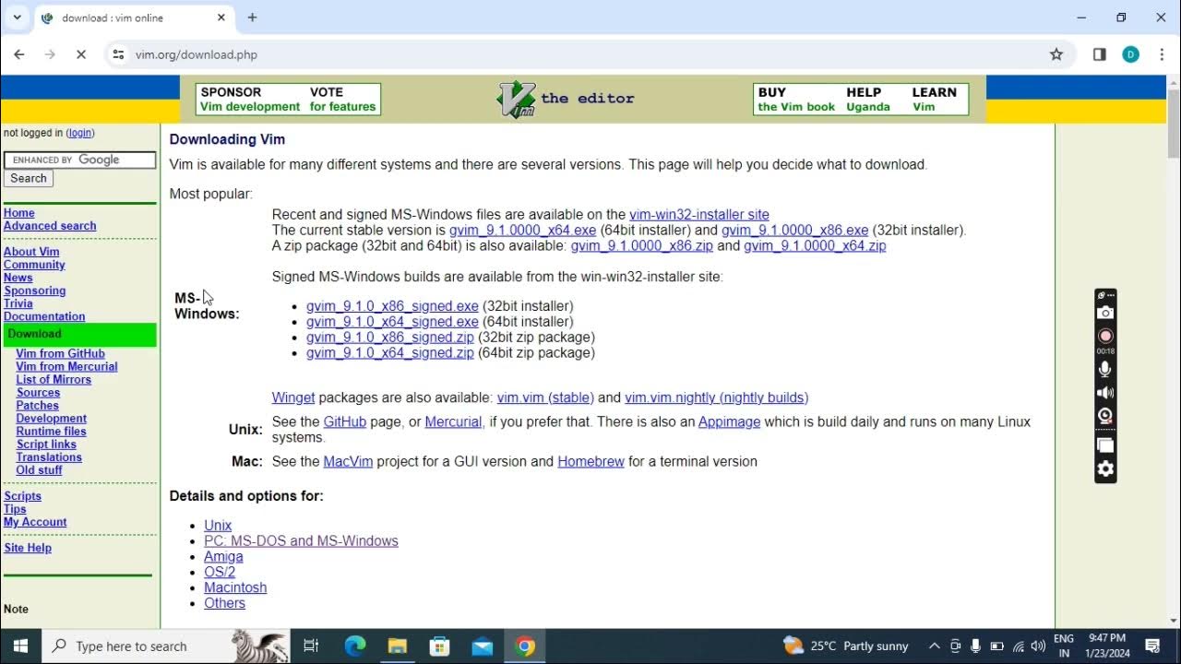Click the Vim logo in header
Screen dimensions: 1181x664
[x=516, y=100]
